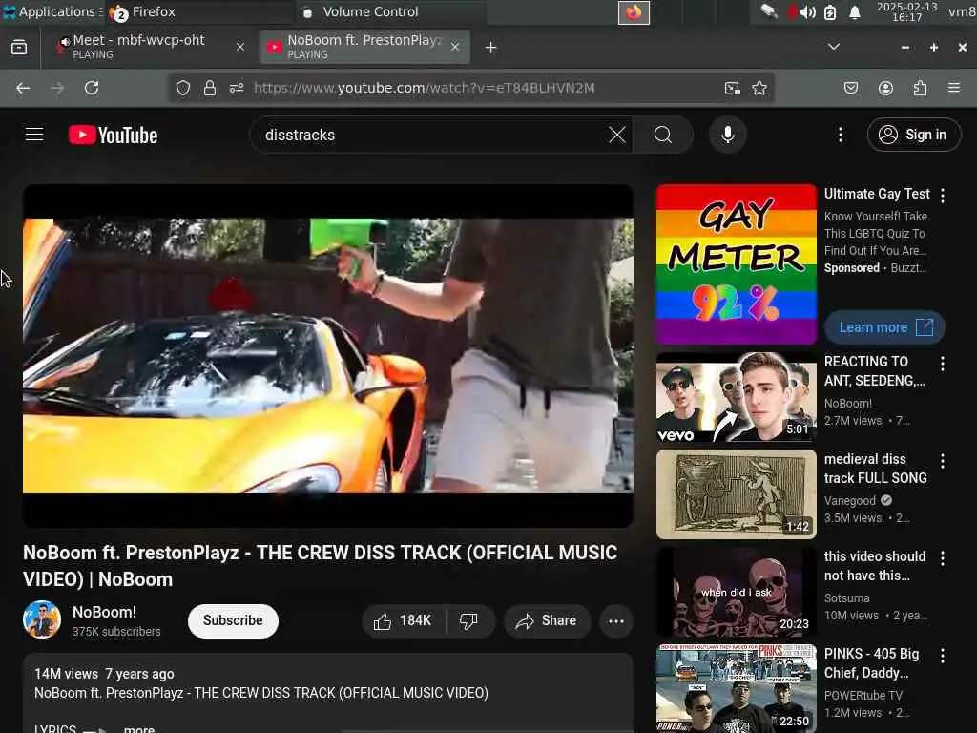Open the PINKS 22:50 video thumbnail
Image resolution: width=977 pixels, height=733 pixels.
click(x=737, y=689)
